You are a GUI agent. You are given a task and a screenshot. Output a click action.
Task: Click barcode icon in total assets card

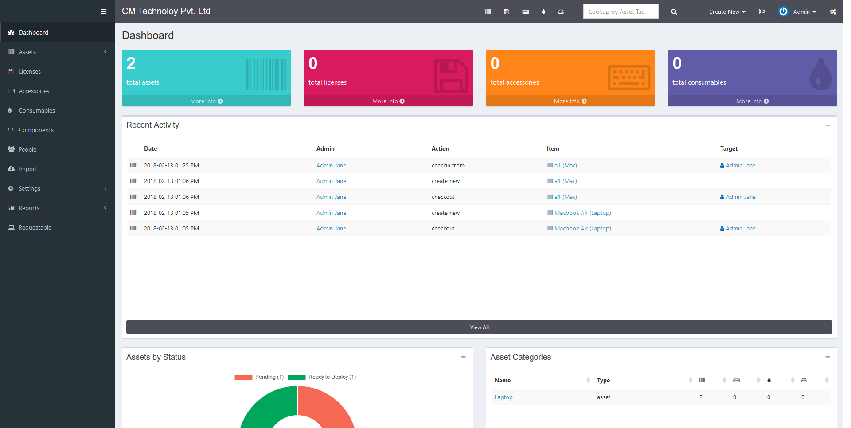[266, 74]
